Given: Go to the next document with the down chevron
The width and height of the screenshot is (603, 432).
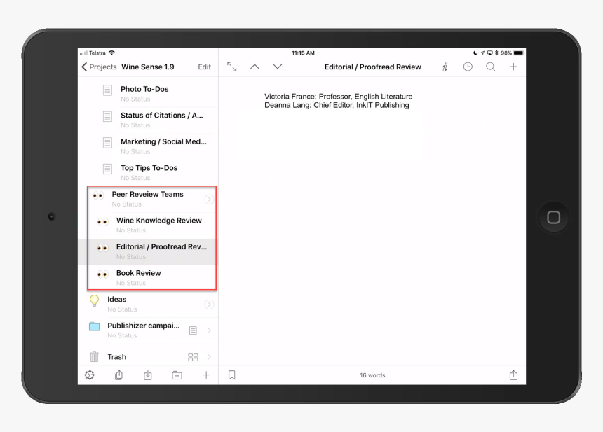Looking at the screenshot, I should point(277,67).
